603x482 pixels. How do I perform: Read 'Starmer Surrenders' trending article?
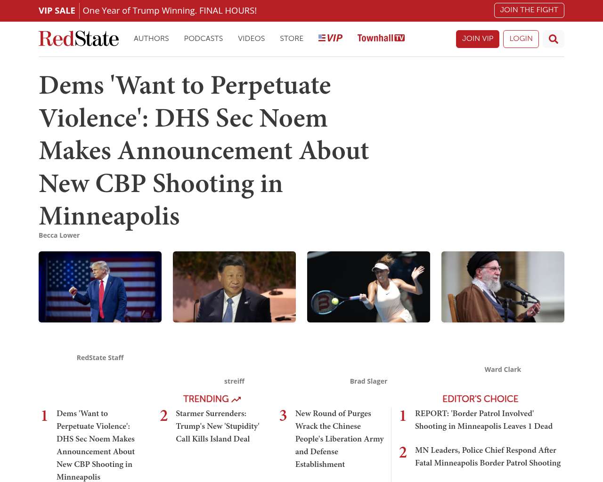pyautogui.click(x=218, y=426)
